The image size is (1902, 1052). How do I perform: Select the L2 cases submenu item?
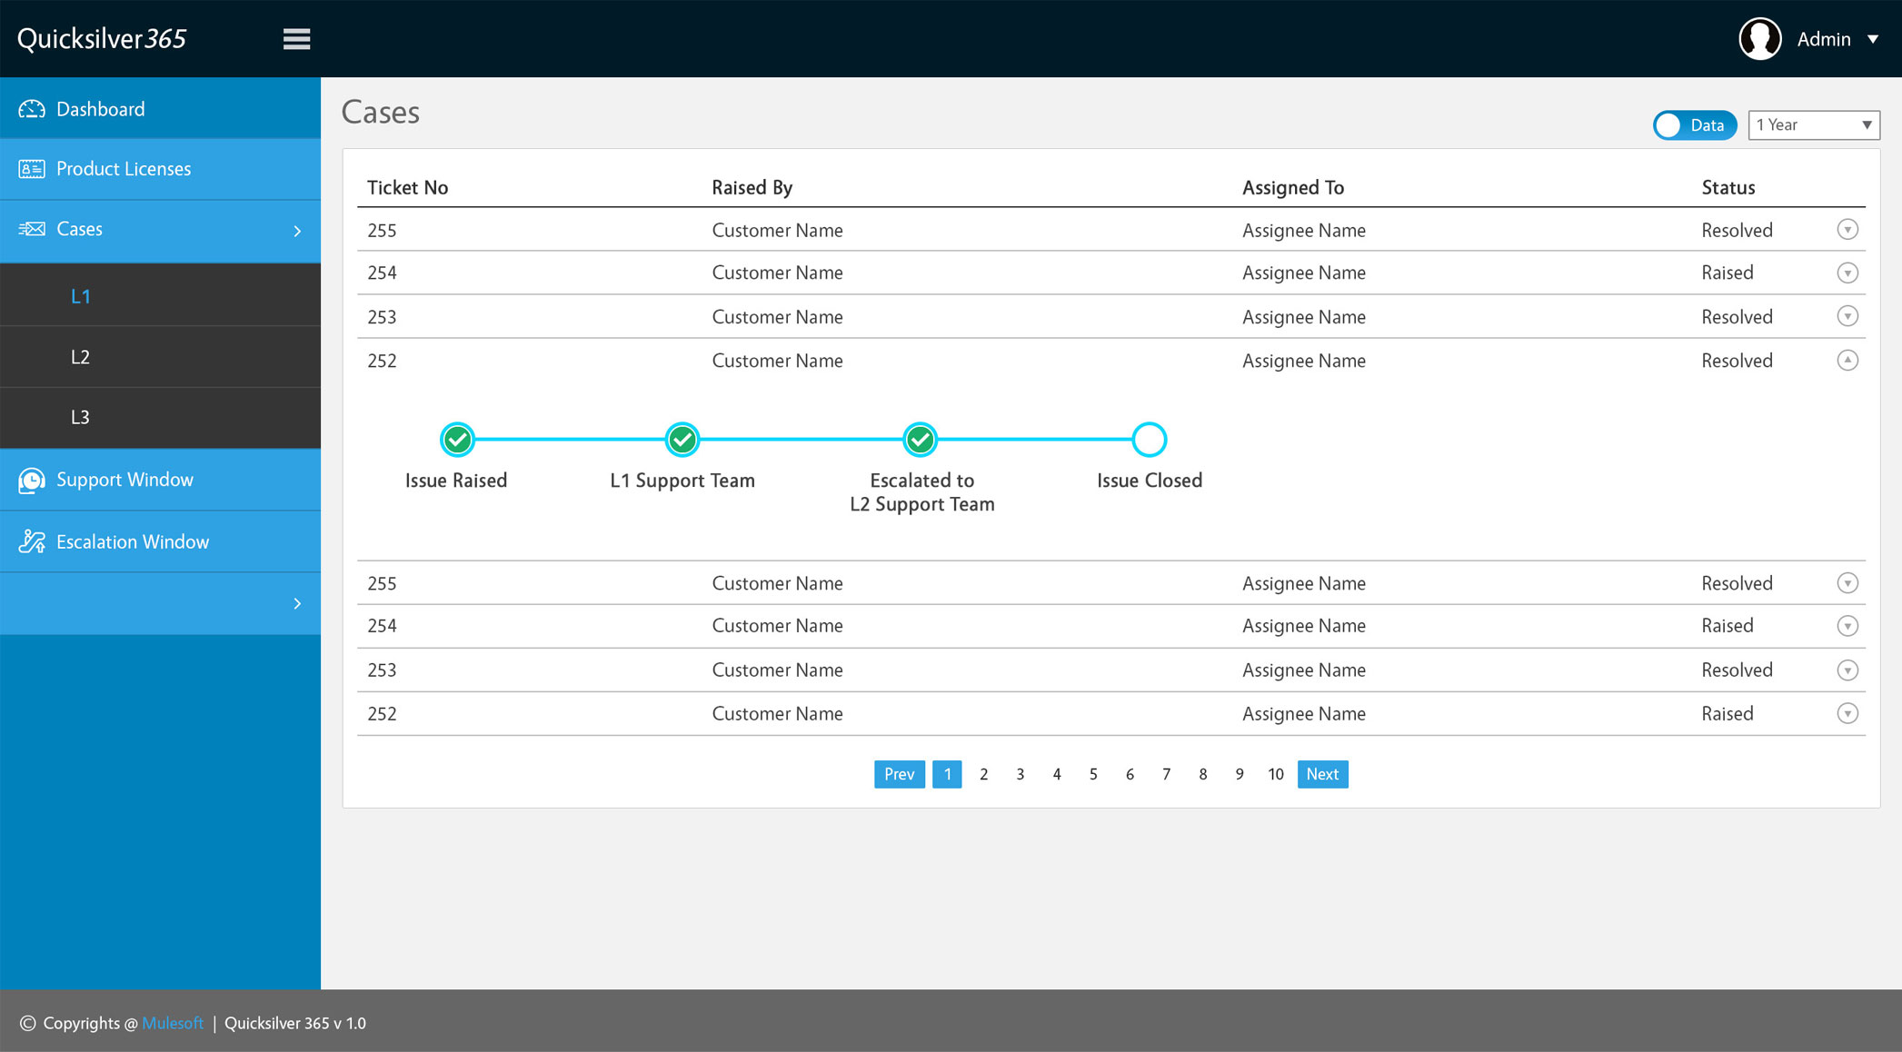coord(80,357)
